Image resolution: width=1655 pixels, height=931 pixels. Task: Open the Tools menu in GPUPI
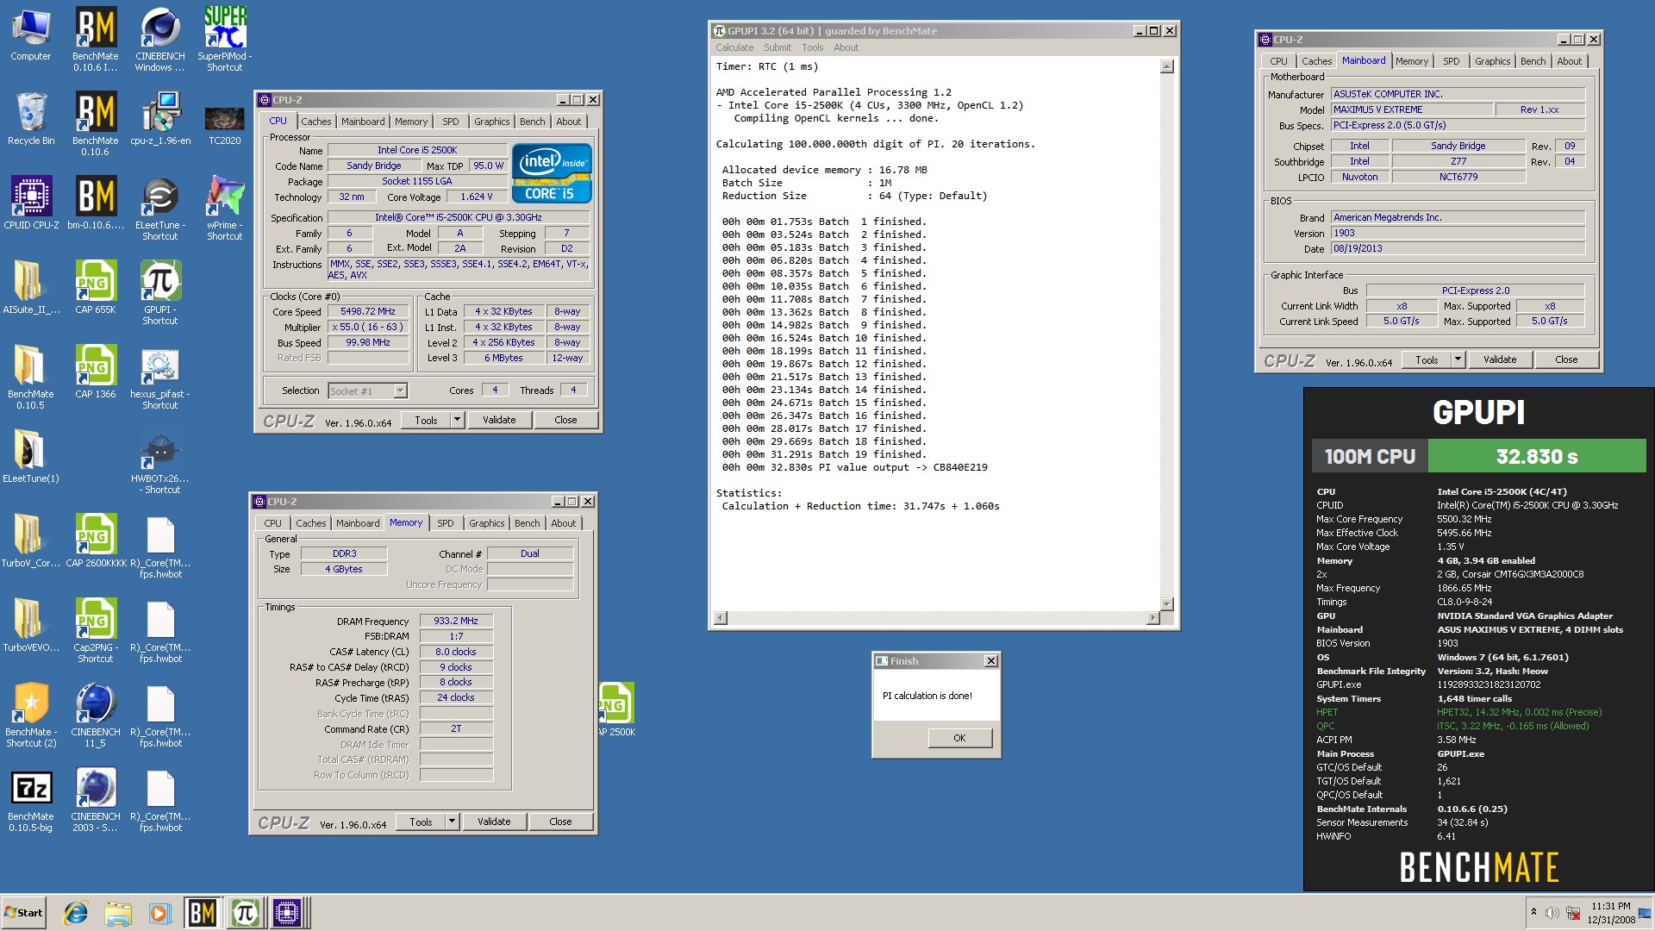[x=813, y=47]
